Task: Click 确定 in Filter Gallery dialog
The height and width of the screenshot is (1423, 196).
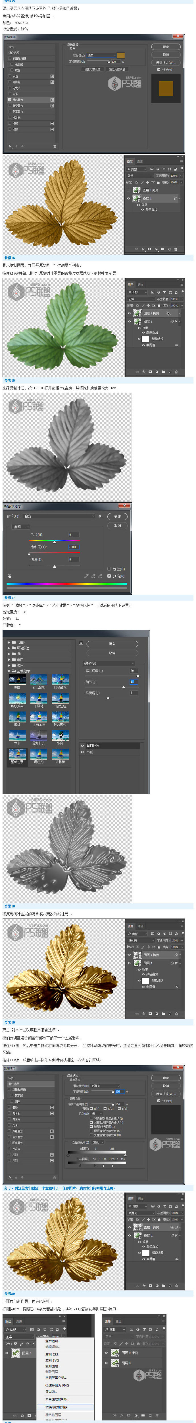Action: [x=112, y=644]
